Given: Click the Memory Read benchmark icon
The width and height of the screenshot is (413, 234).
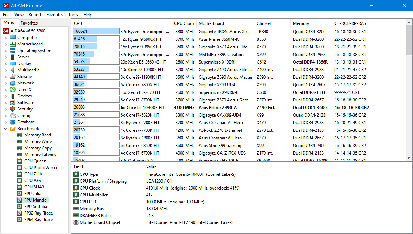Looking at the screenshot, I should coord(20,135).
